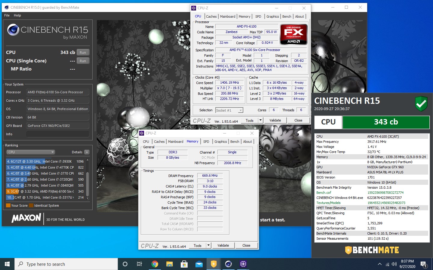Select Intel Core i7-3930K ranking row
Viewport: 433px width, 270px height.
(45, 161)
